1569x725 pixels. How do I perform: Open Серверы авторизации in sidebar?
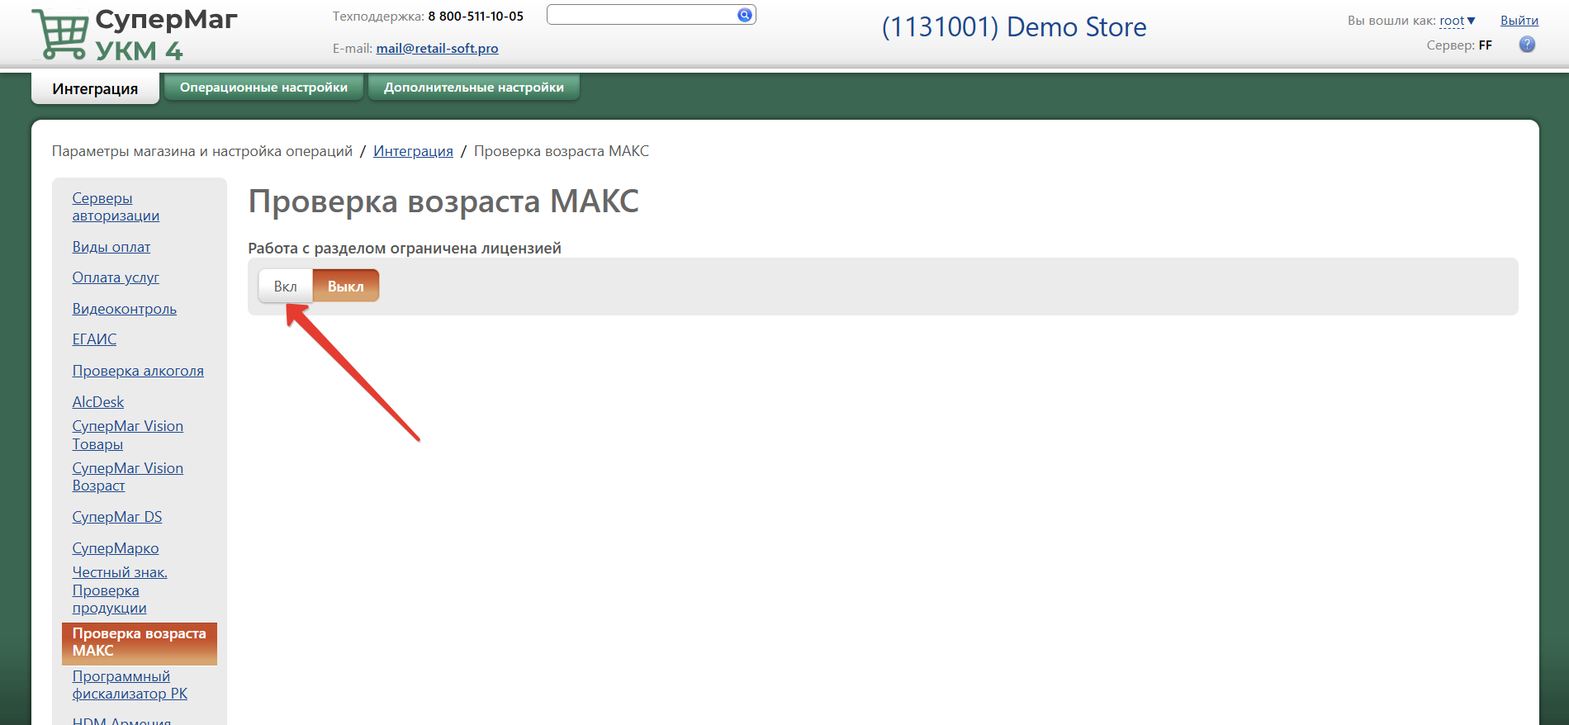point(115,206)
